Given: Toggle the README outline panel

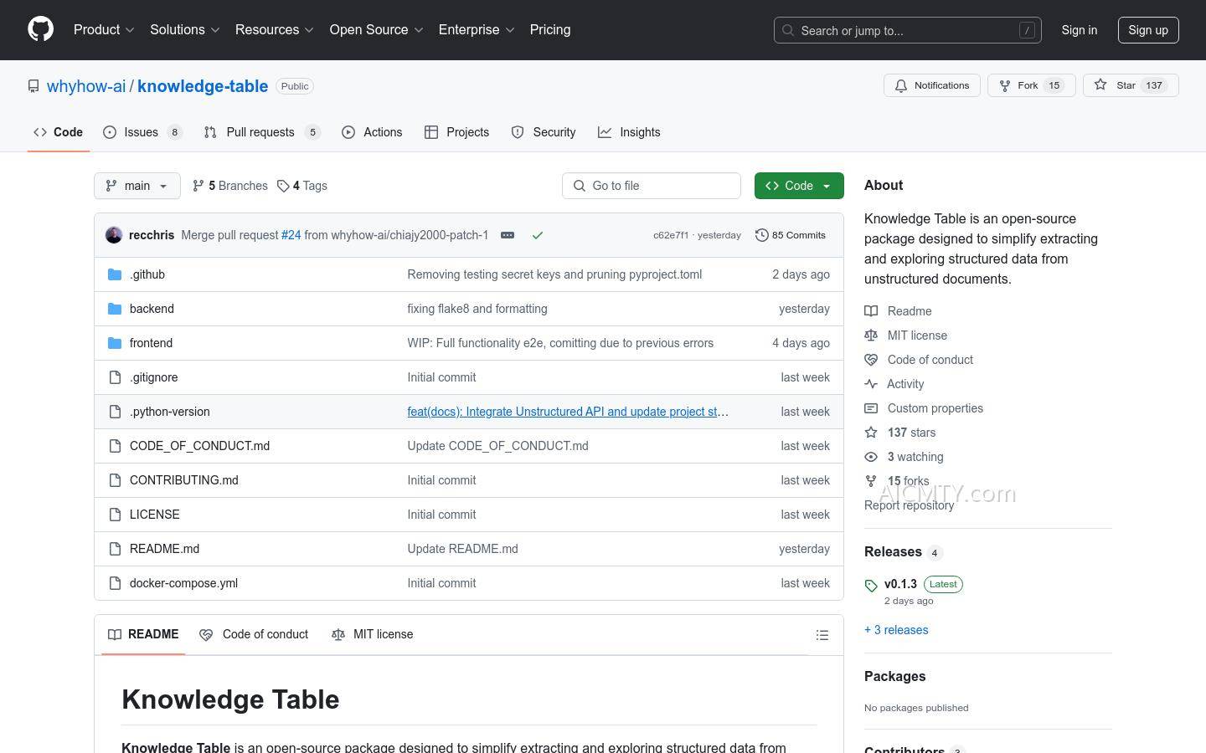Looking at the screenshot, I should (x=822, y=634).
